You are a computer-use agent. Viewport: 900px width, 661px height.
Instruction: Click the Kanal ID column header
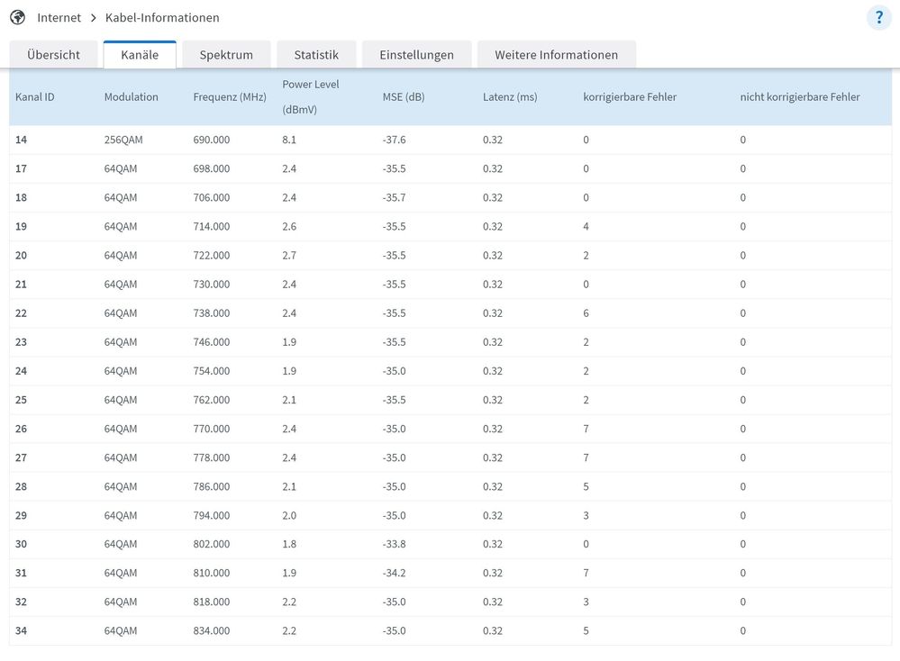[35, 97]
